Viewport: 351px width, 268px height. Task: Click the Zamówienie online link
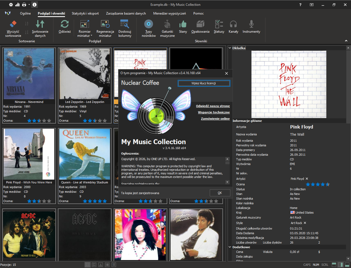coord(215,119)
